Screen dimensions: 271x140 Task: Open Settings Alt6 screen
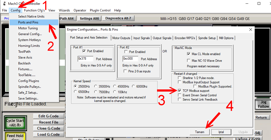(x=89, y=19)
